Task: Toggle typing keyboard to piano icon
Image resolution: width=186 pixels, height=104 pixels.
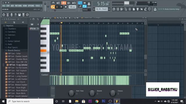Action: tap(80, 3)
